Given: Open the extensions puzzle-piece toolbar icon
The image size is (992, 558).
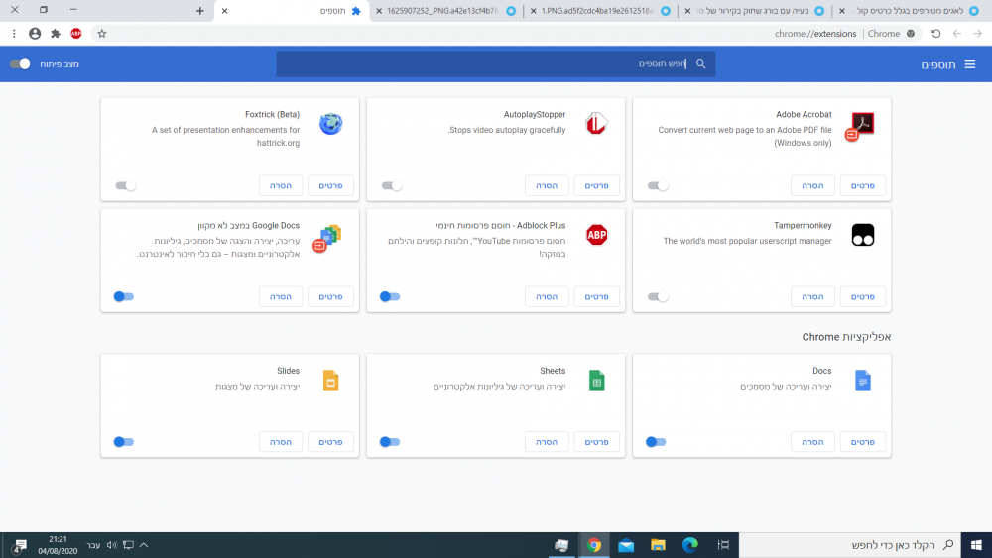Looking at the screenshot, I should point(56,34).
